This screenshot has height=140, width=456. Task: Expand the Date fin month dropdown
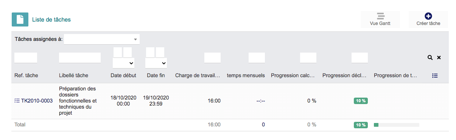(156, 63)
